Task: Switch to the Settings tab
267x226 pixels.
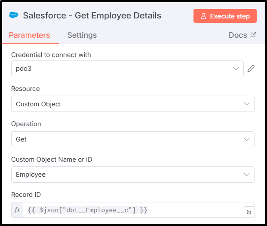Action: (82, 35)
